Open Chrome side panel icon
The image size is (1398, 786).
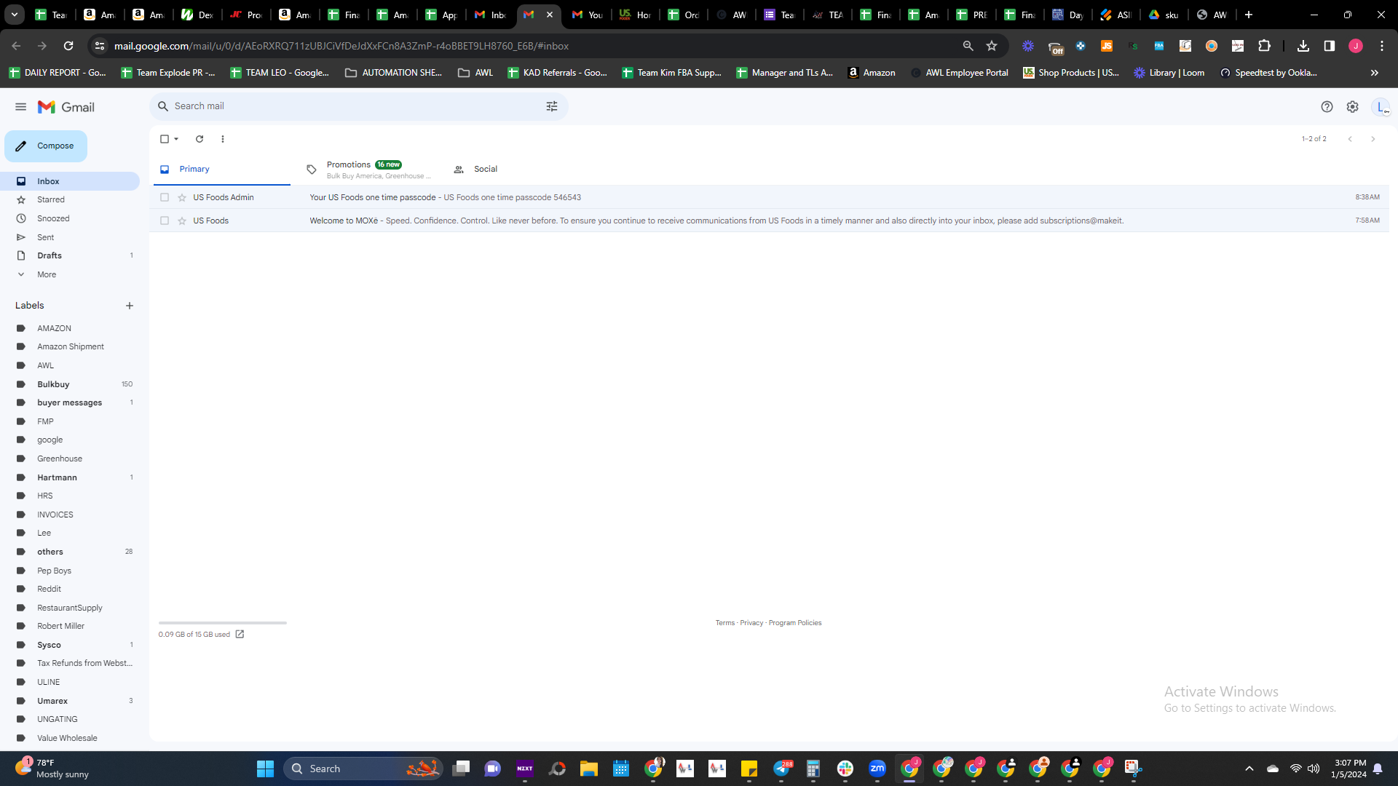(x=1330, y=46)
